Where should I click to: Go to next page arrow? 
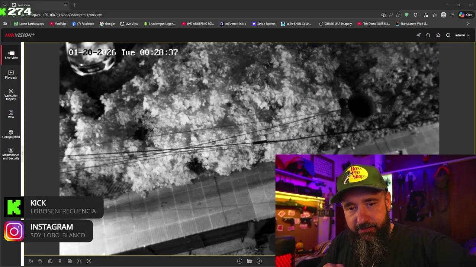(x=259, y=261)
